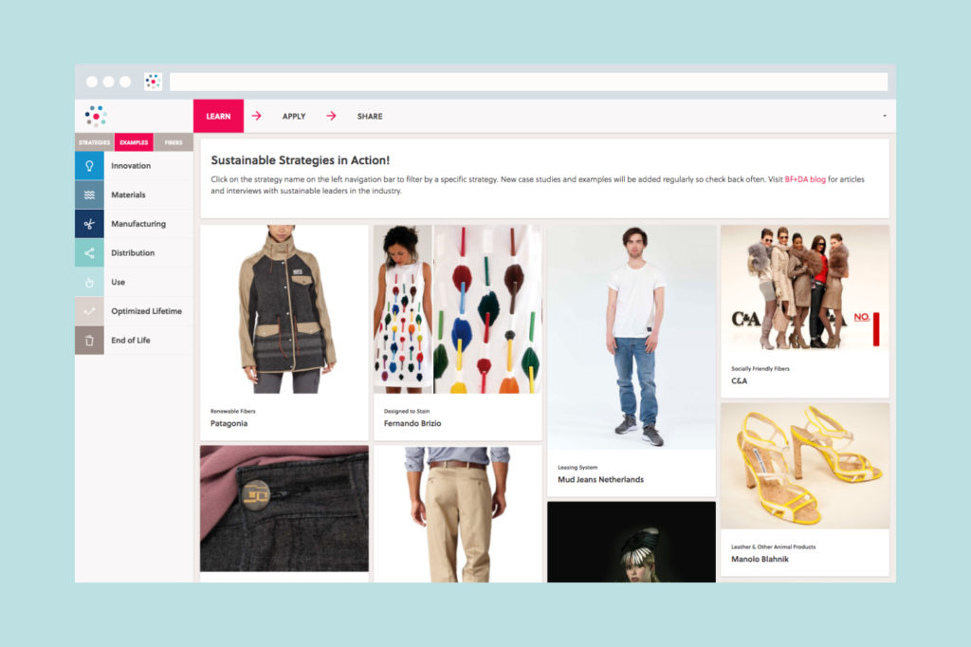
Task: Click the site favicon beside the address bar
Action: pos(153,82)
